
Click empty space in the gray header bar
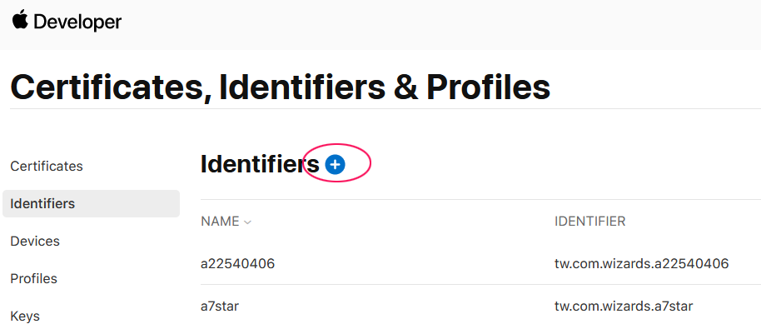coord(437,24)
